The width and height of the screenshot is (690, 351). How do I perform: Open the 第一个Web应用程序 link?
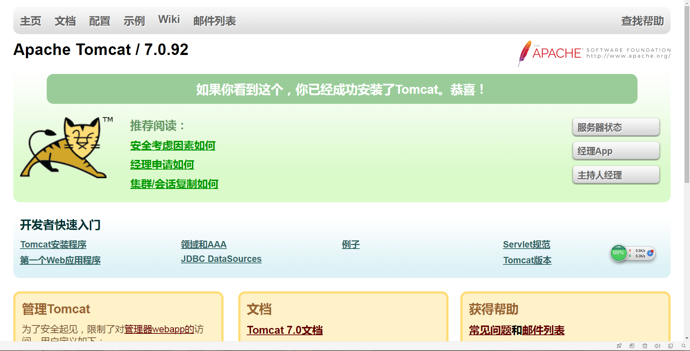pos(60,260)
